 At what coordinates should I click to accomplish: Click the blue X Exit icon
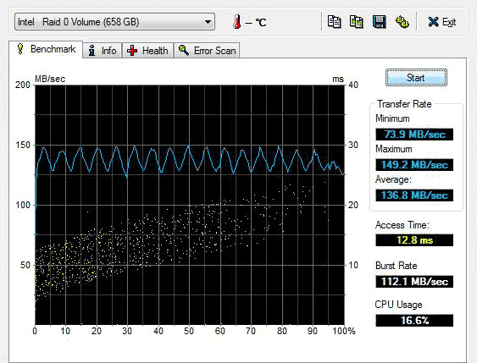pos(433,22)
